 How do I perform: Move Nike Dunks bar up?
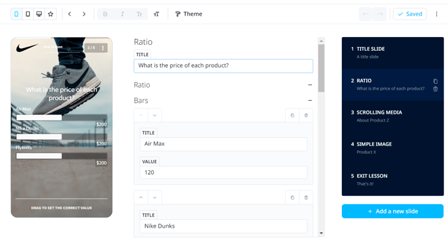click(141, 198)
